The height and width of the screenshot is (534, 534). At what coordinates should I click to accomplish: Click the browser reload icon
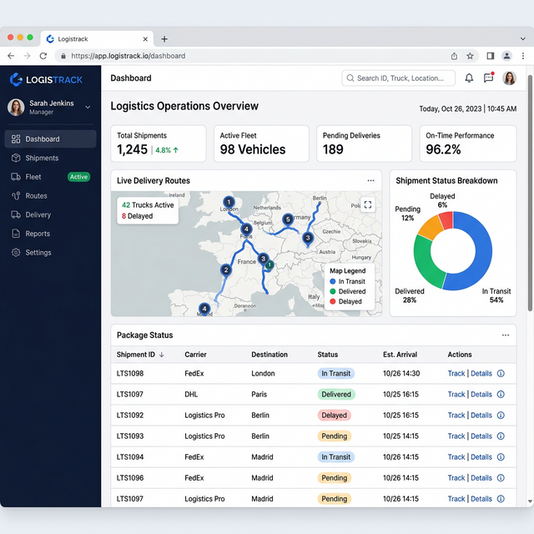point(42,56)
